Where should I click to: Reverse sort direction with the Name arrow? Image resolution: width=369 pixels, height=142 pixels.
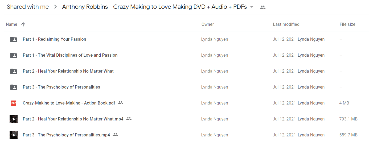23,24
